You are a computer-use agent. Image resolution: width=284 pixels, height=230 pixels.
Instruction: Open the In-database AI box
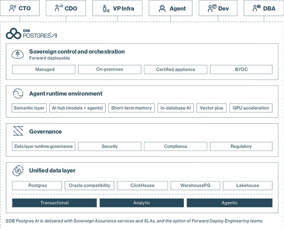tap(176, 108)
